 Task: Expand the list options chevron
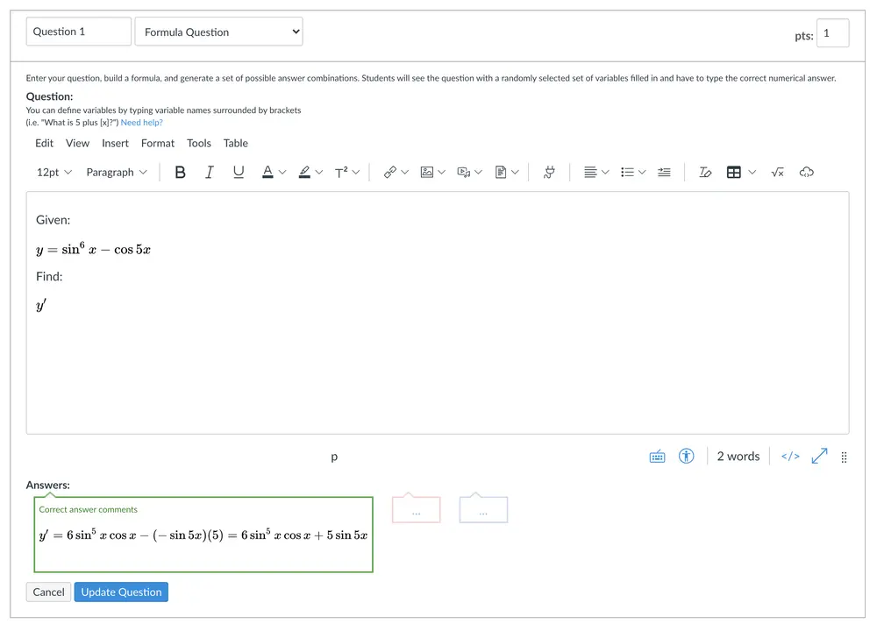(642, 172)
